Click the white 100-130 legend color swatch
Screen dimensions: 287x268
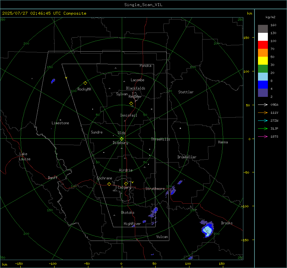(263, 37)
